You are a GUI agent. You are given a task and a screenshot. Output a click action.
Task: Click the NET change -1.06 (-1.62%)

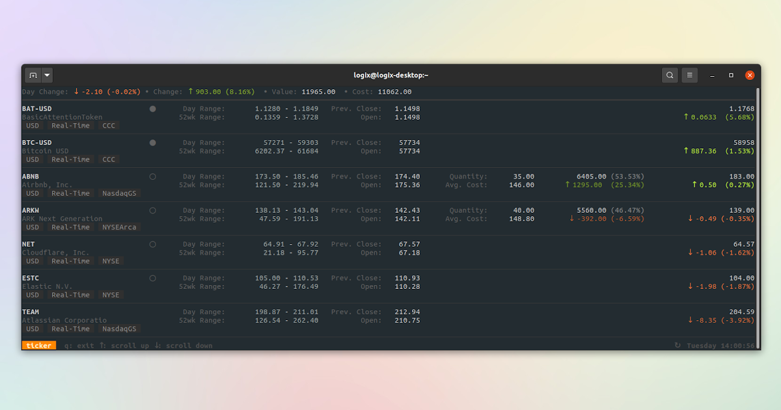click(721, 253)
